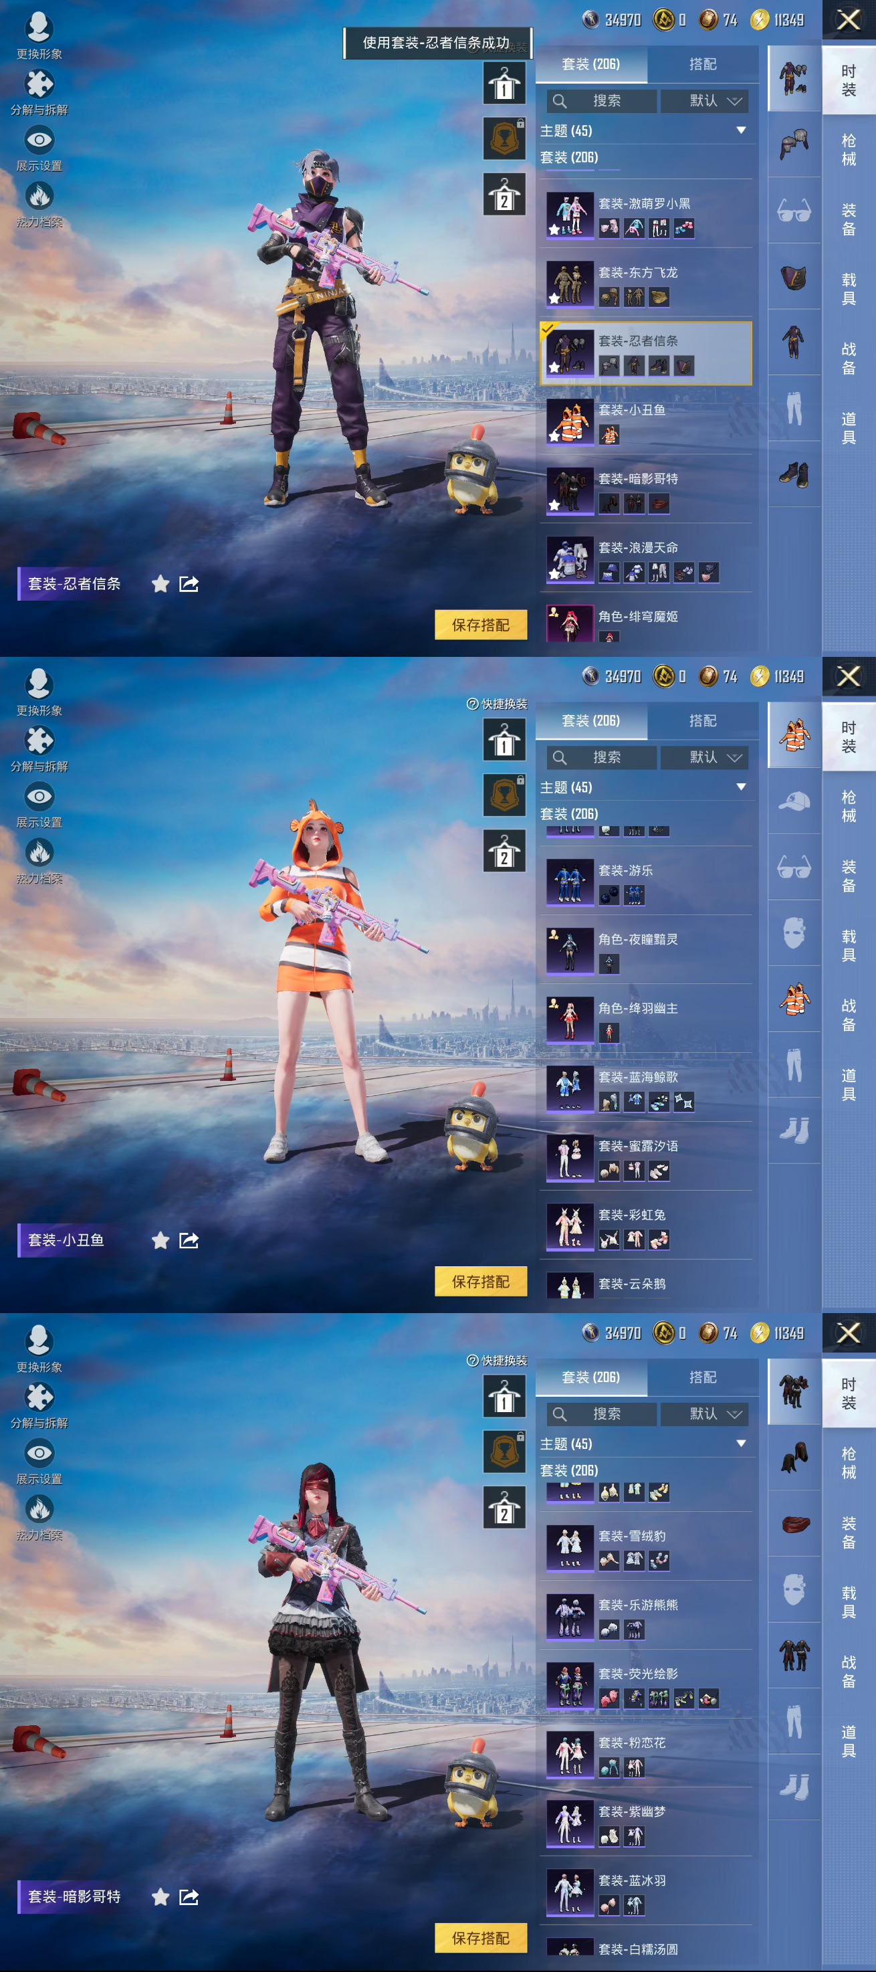Open 更换形象 in the middle screenshot
Screen dimensions: 876x1972
[x=39, y=693]
